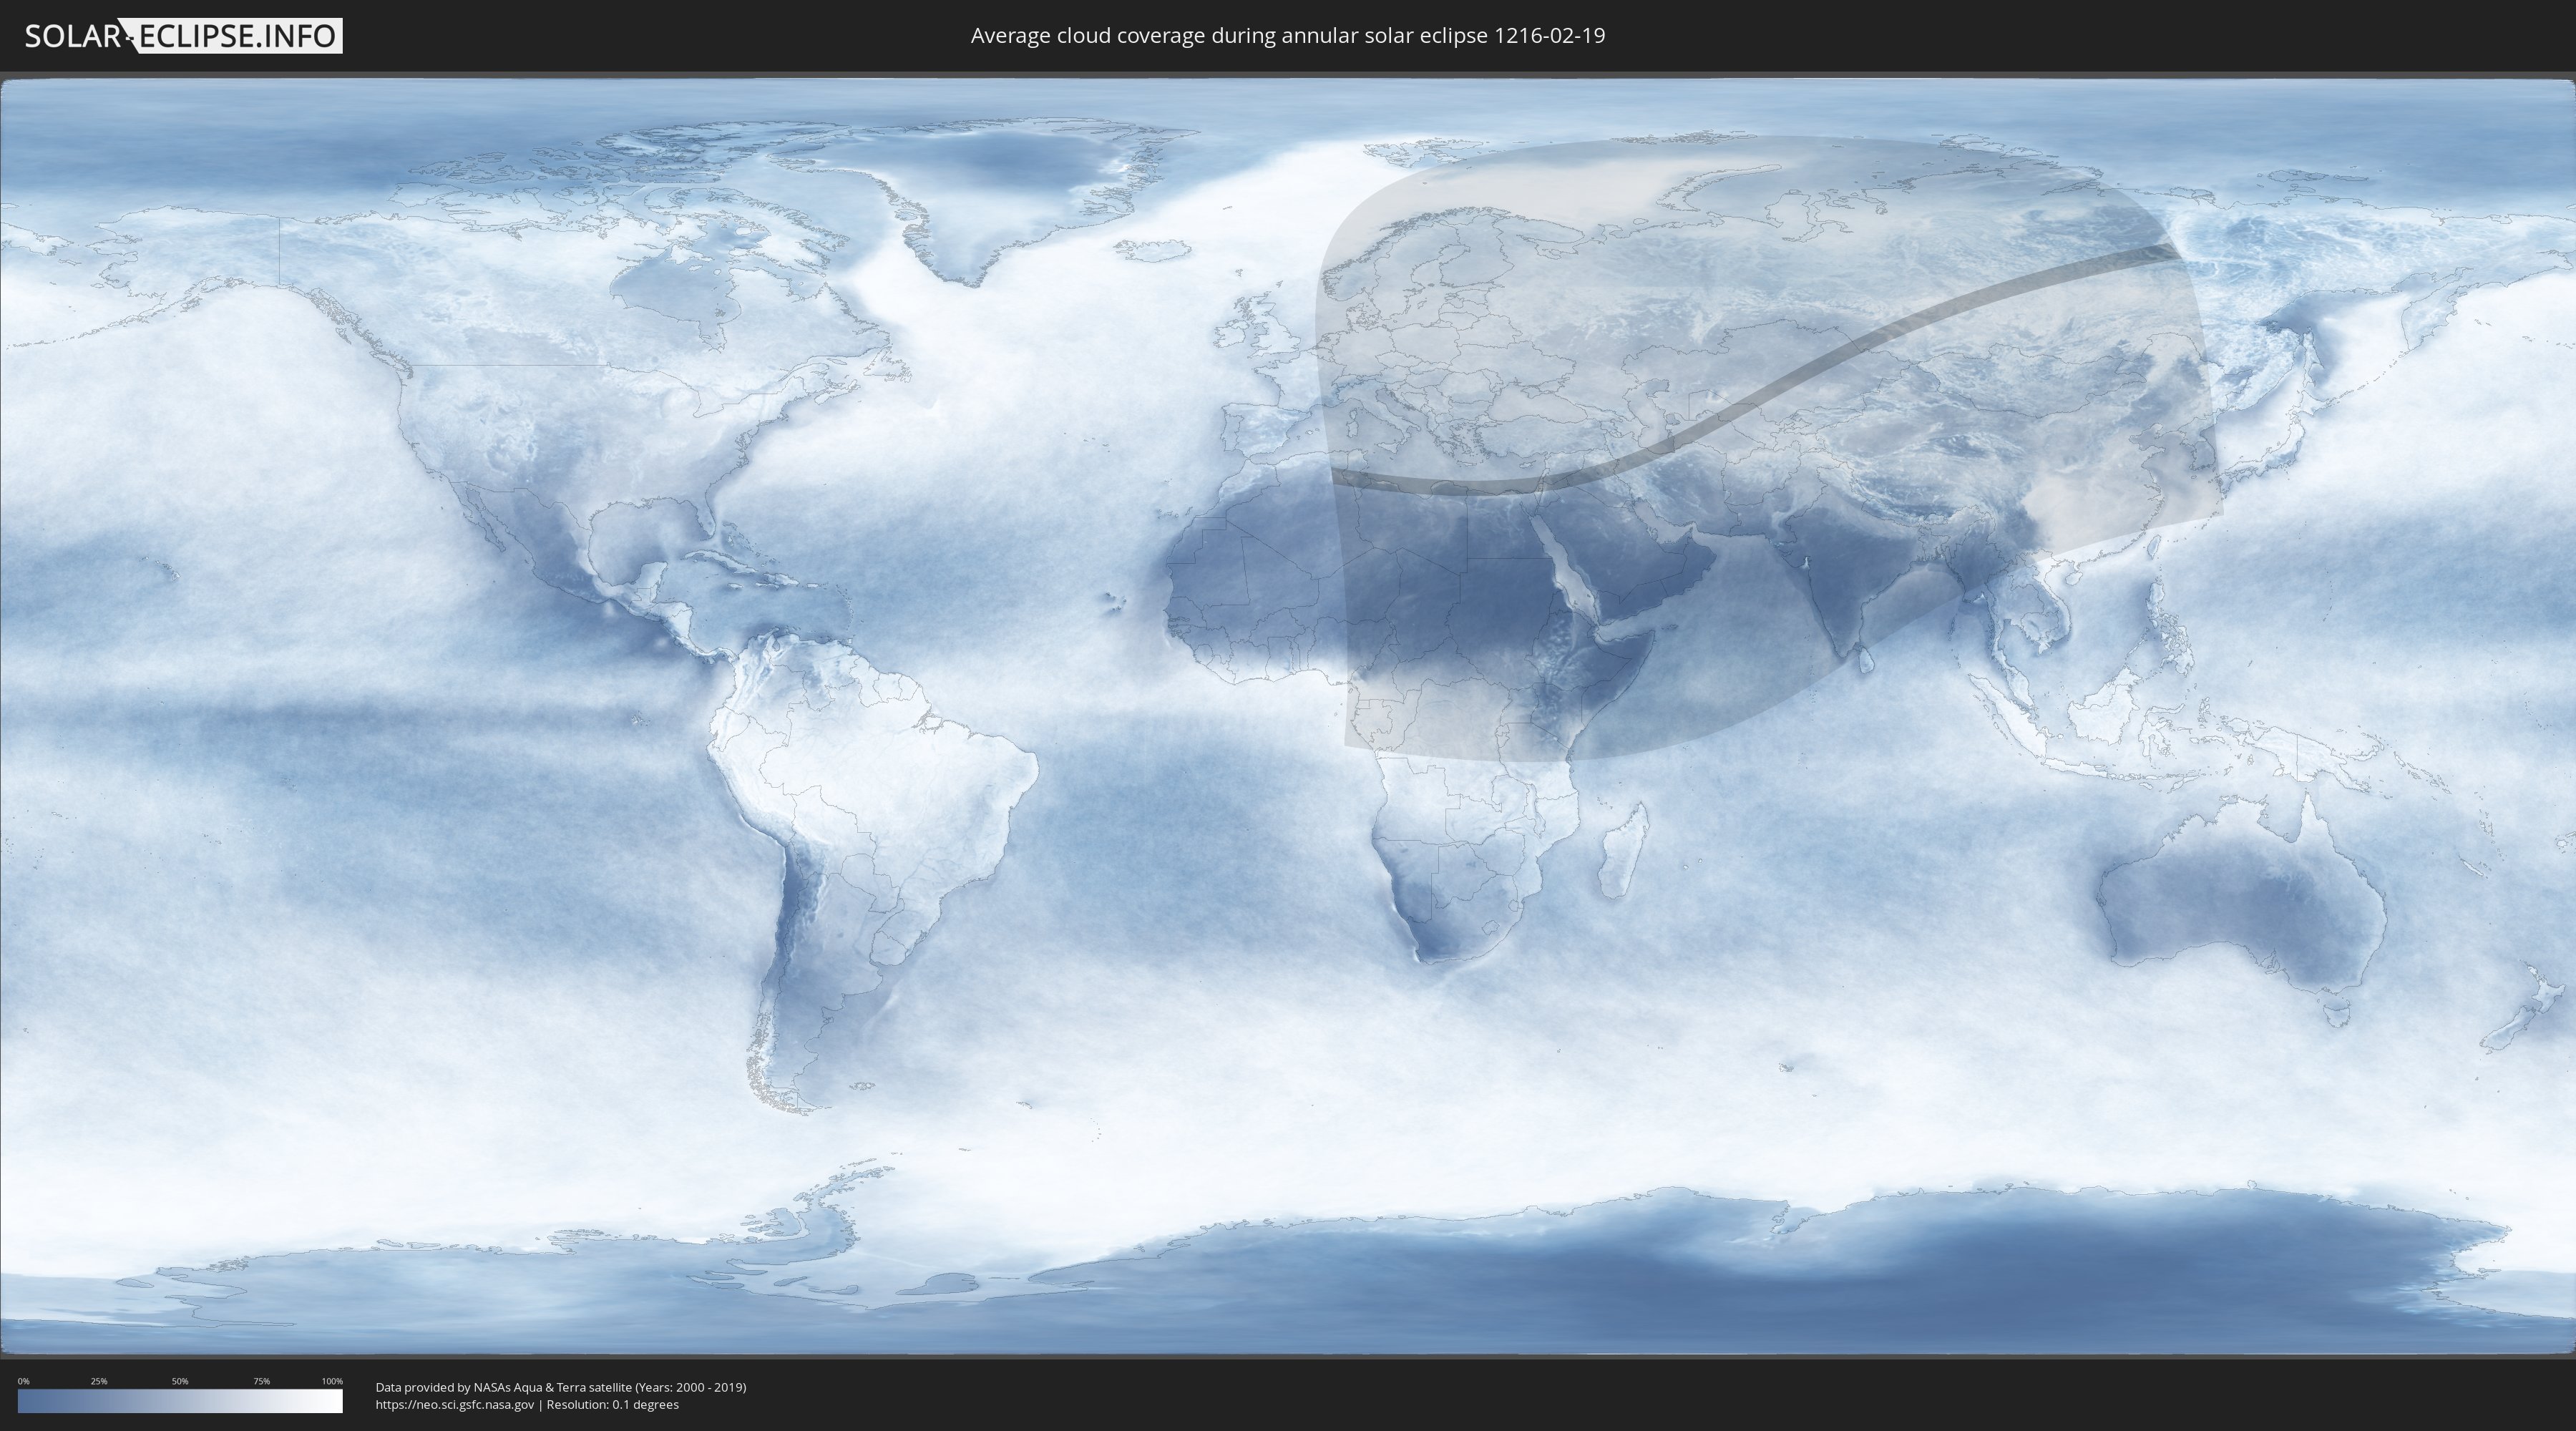Click the 50% legend label
2576x1431 pixels.
coord(180,1381)
